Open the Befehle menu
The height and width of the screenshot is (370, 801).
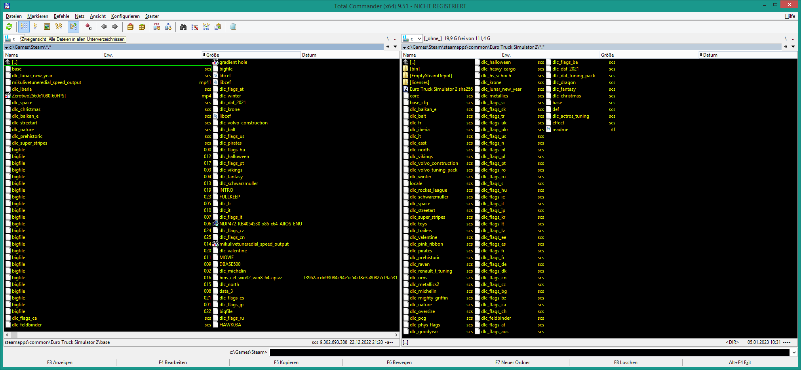pyautogui.click(x=61, y=16)
